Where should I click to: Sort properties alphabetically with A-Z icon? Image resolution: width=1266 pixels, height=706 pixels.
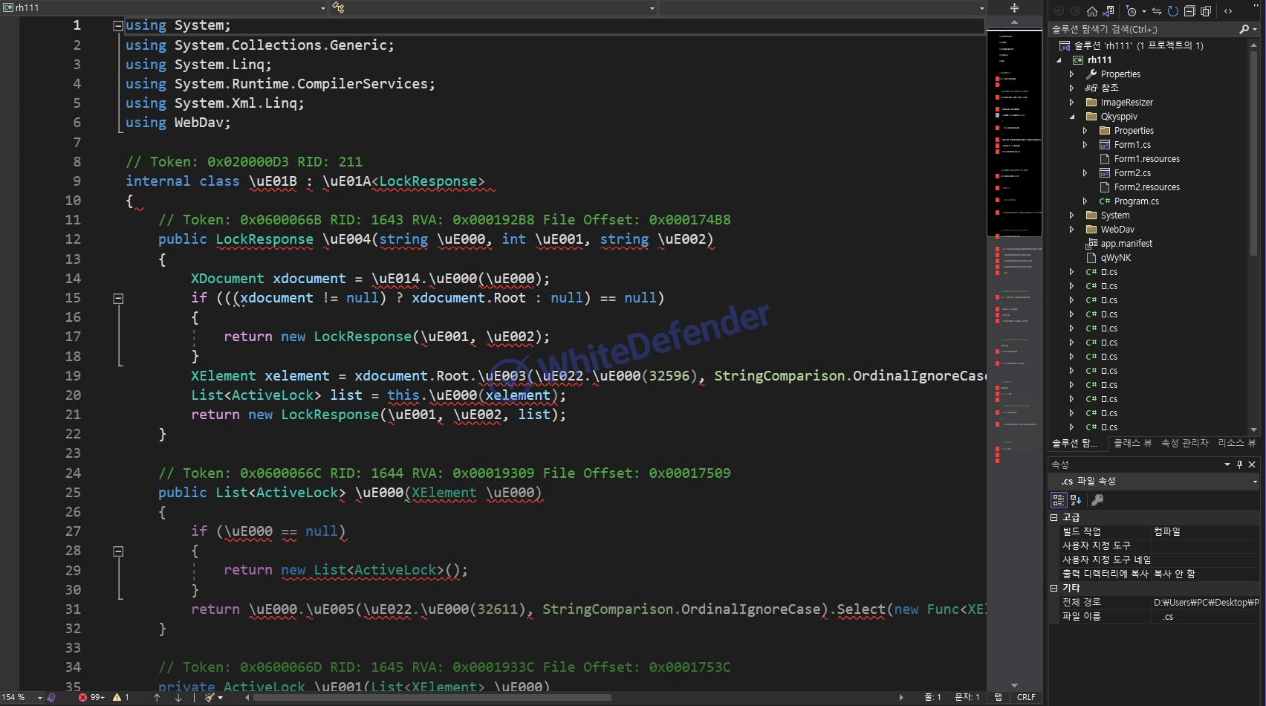coord(1076,500)
